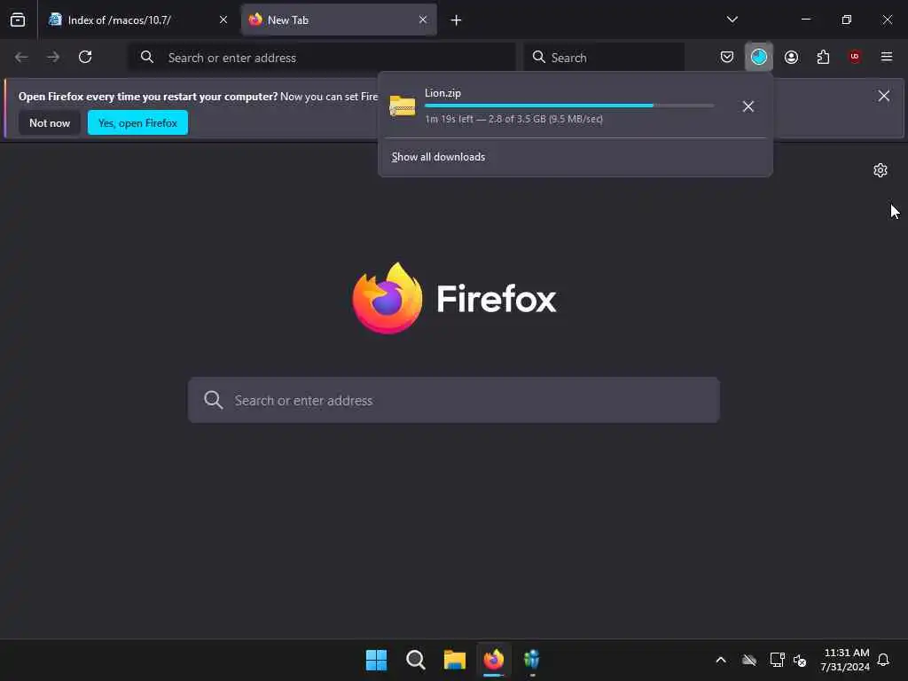Open the clock and date 11:31 AM
908x681 pixels.
845,660
